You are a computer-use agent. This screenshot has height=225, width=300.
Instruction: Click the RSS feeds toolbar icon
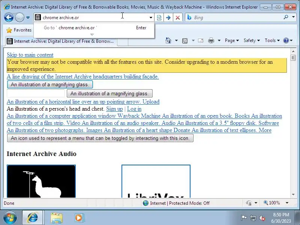pyautogui.click(x=185, y=40)
